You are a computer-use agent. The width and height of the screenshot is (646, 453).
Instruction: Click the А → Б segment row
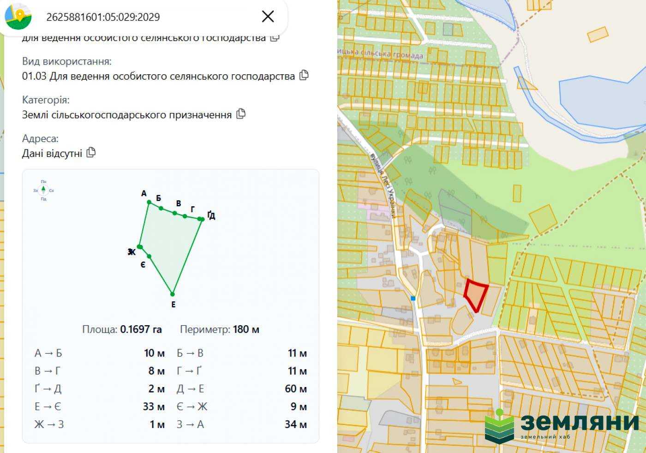coord(100,353)
